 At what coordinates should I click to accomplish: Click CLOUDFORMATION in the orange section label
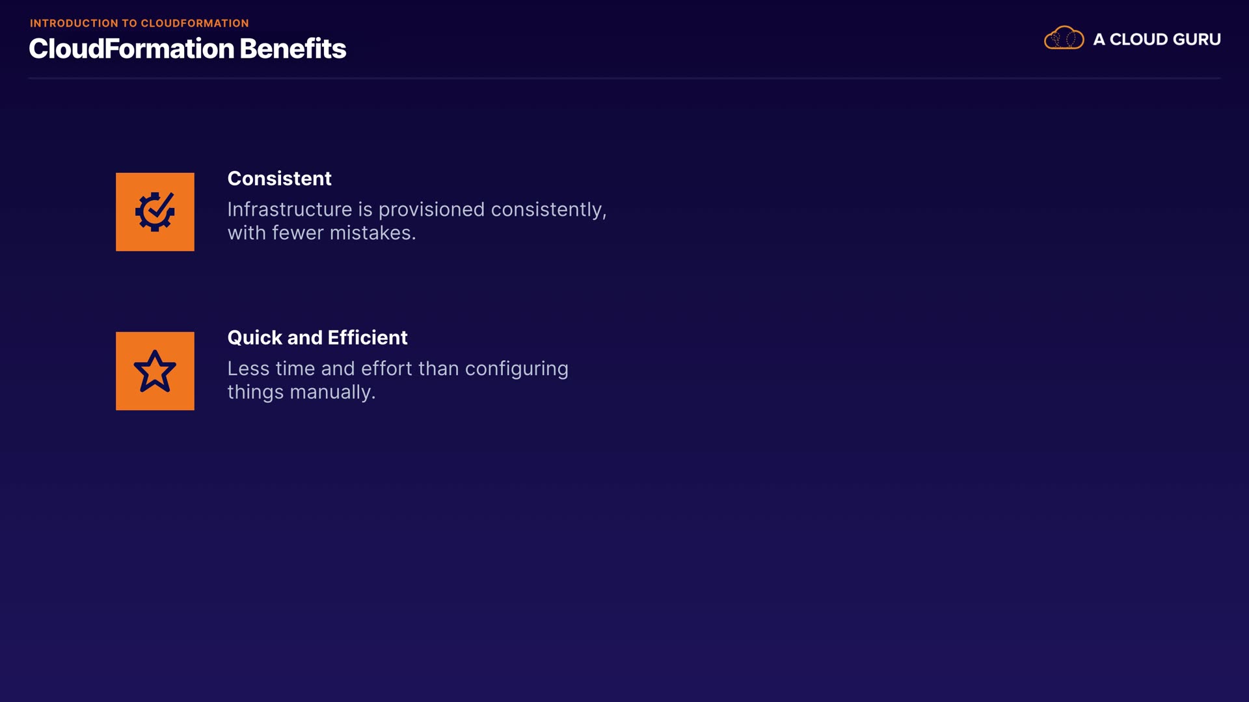point(195,23)
